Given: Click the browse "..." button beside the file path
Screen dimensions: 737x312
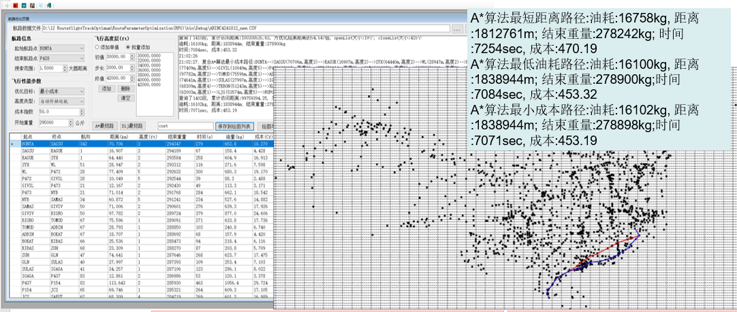Looking at the screenshot, I should click(457, 29).
